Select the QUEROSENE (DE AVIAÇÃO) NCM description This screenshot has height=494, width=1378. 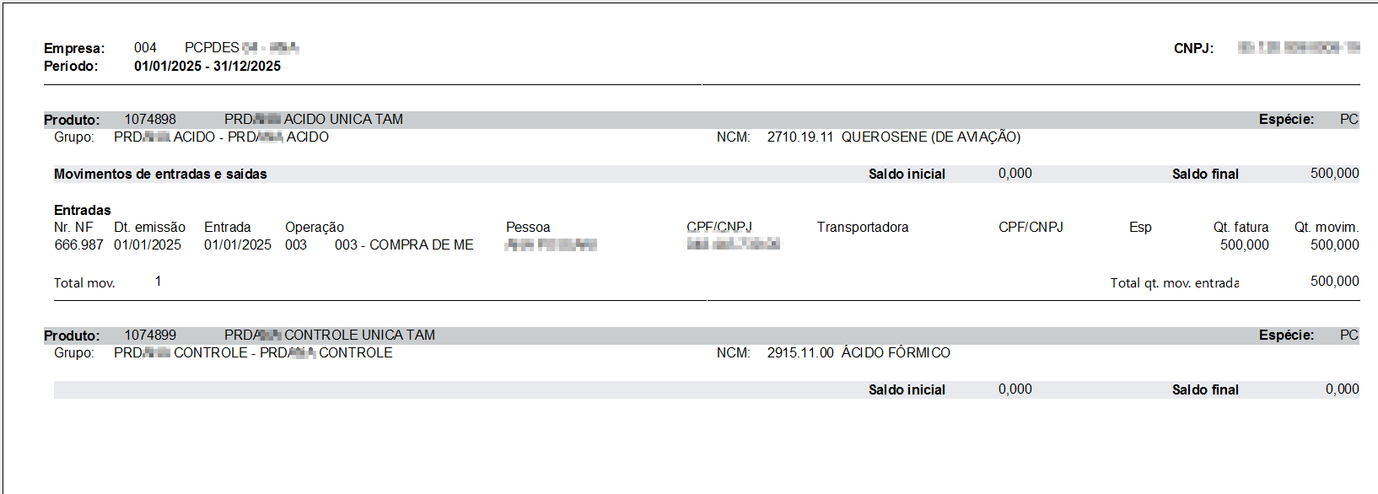pyautogui.click(x=930, y=137)
